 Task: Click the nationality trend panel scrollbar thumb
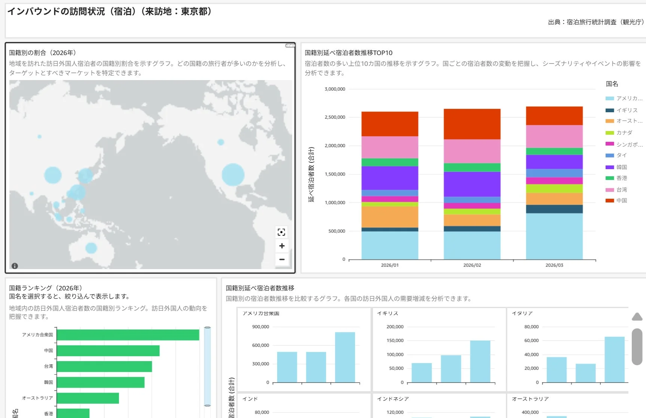tap(637, 347)
